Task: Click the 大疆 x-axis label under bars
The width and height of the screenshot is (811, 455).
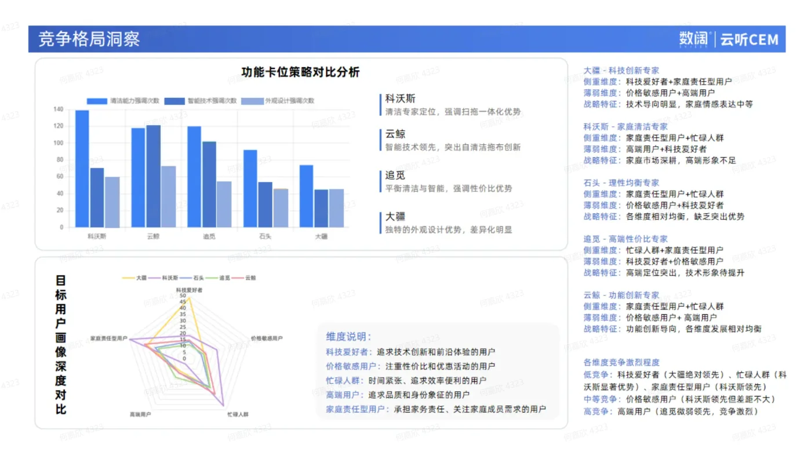Action: [x=321, y=236]
